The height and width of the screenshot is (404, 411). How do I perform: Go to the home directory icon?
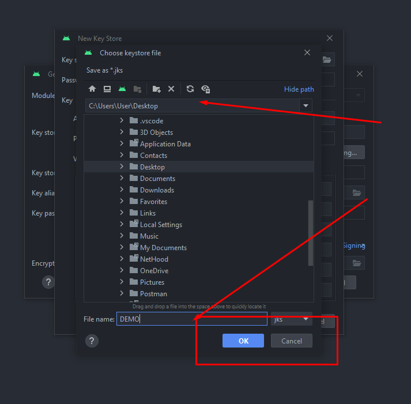pos(92,89)
